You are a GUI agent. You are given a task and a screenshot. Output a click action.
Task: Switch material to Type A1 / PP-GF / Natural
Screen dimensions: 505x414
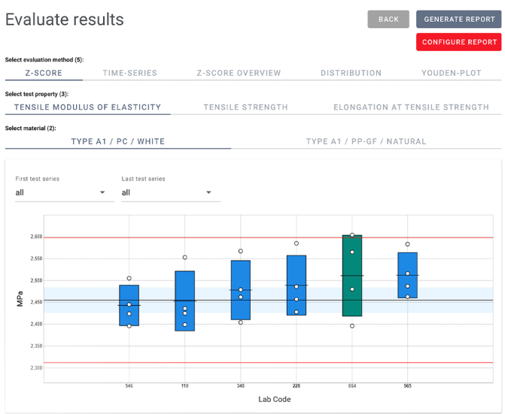pyautogui.click(x=366, y=141)
